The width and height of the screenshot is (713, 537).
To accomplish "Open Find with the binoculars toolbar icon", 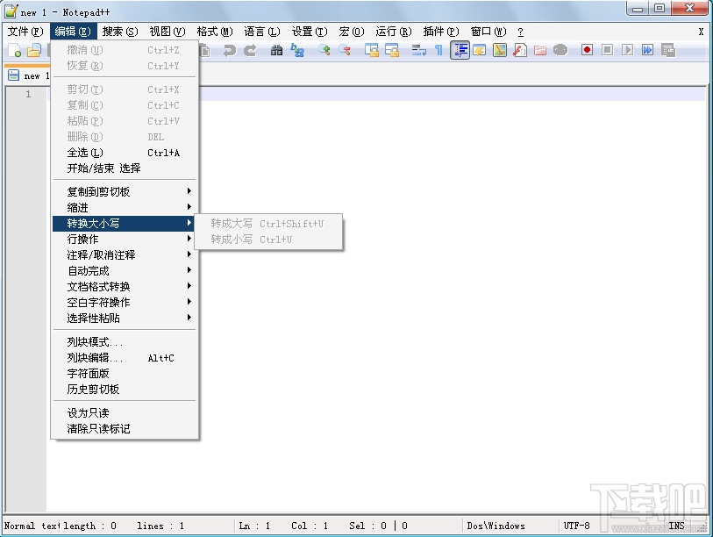I will click(x=276, y=51).
